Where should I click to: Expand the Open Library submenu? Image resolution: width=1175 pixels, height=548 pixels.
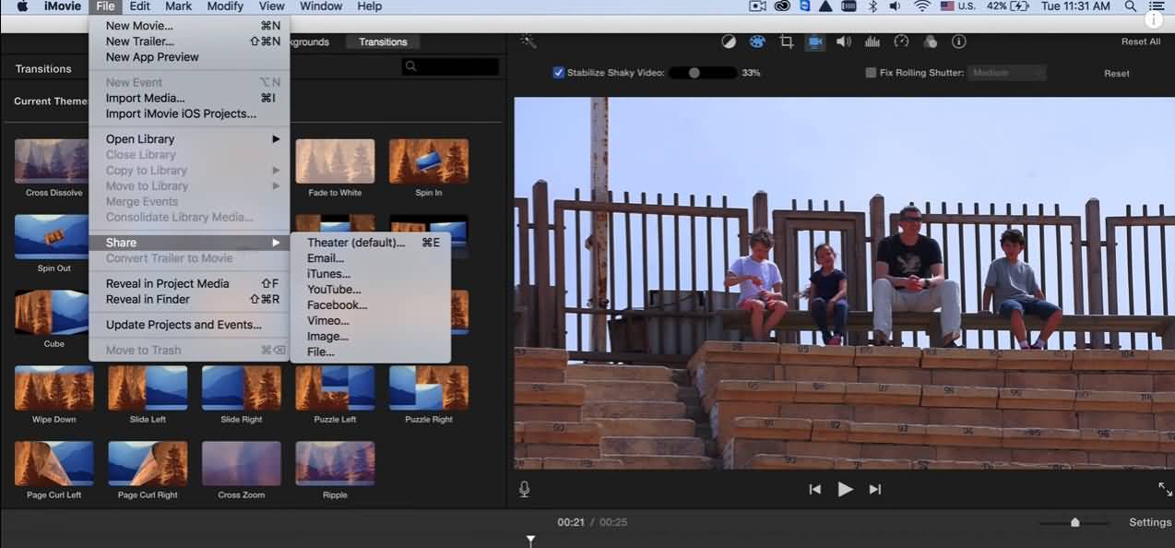[190, 139]
